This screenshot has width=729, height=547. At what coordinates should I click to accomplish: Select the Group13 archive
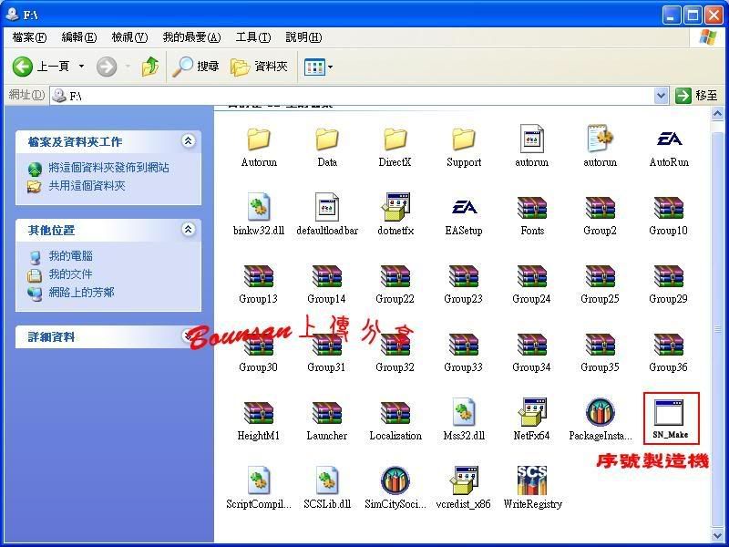coord(259,284)
